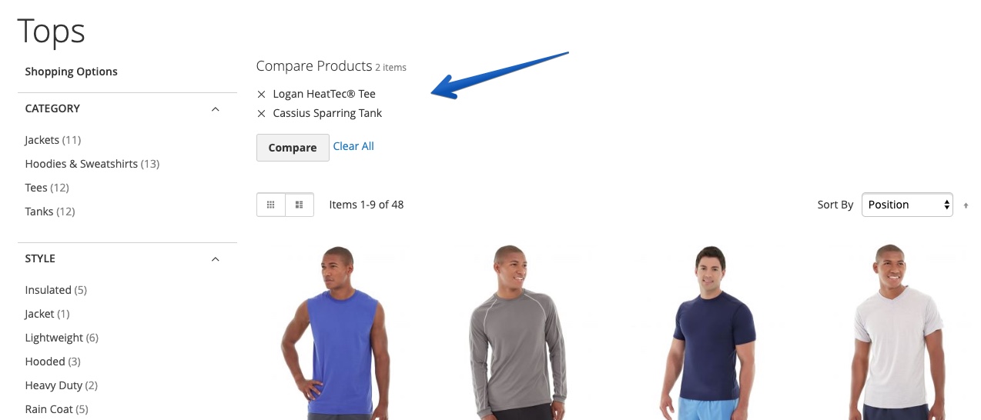The height and width of the screenshot is (420, 981).
Task: Remove Cassius Sparring Tank from comparison
Action: pos(261,113)
